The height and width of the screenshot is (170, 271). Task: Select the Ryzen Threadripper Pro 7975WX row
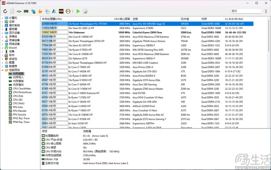coord(147,24)
